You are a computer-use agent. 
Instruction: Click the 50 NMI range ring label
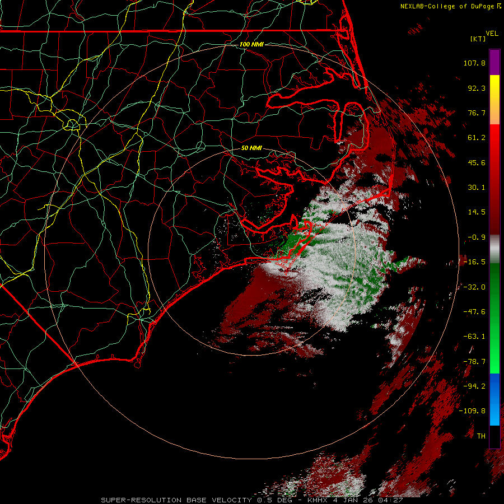pos(251,148)
